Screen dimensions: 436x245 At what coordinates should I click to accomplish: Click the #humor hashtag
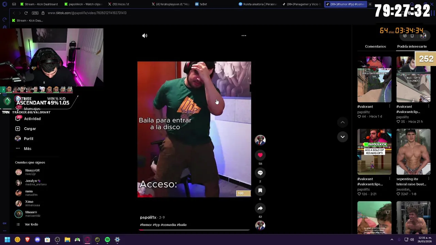pos(145,225)
